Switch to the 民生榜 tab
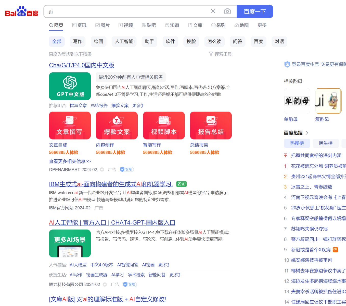Viewport: 346px width, 306px height. click(x=326, y=143)
